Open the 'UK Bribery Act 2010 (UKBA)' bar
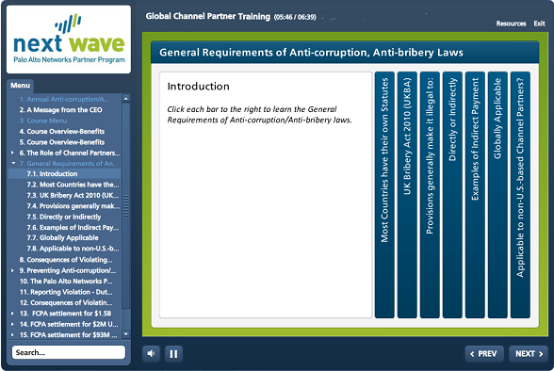The image size is (554, 371). tap(407, 195)
